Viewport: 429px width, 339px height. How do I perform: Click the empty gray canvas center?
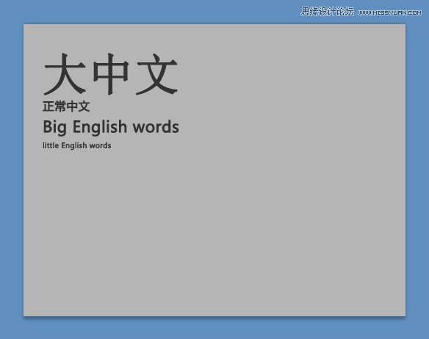pyautogui.click(x=214, y=170)
